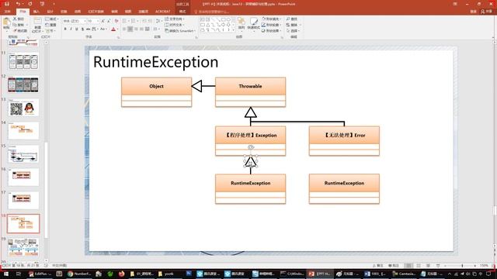Click Shape Outline button

click(272, 25)
